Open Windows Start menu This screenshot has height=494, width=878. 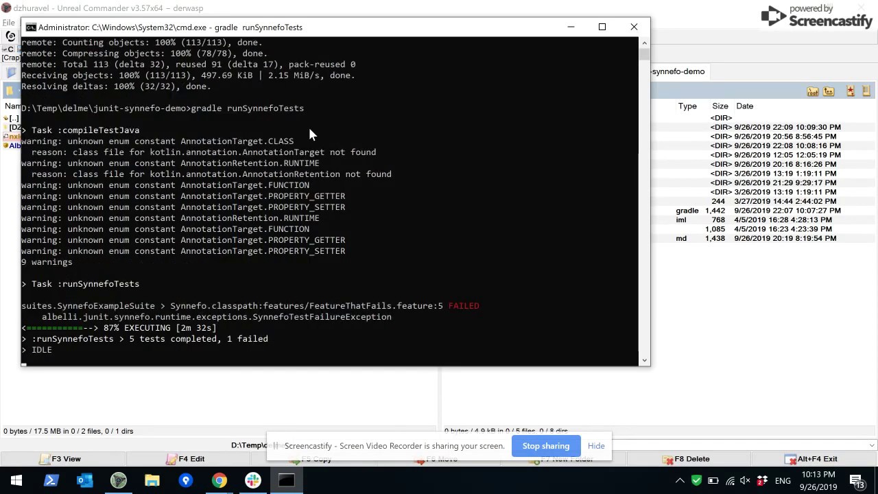pos(16,480)
